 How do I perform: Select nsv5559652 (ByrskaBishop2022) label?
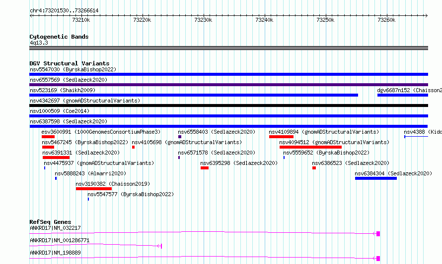point(326,153)
